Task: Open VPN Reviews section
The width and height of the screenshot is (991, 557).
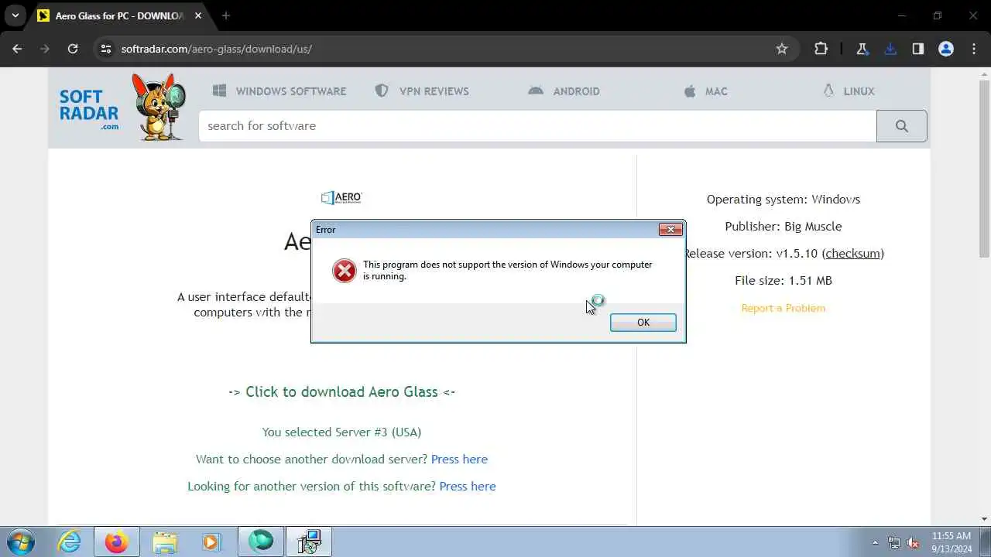Action: click(x=422, y=91)
